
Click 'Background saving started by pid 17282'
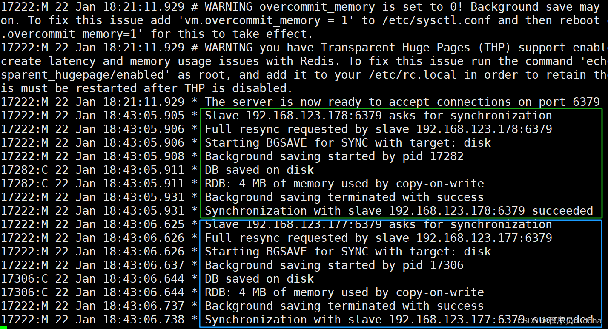pos(334,156)
